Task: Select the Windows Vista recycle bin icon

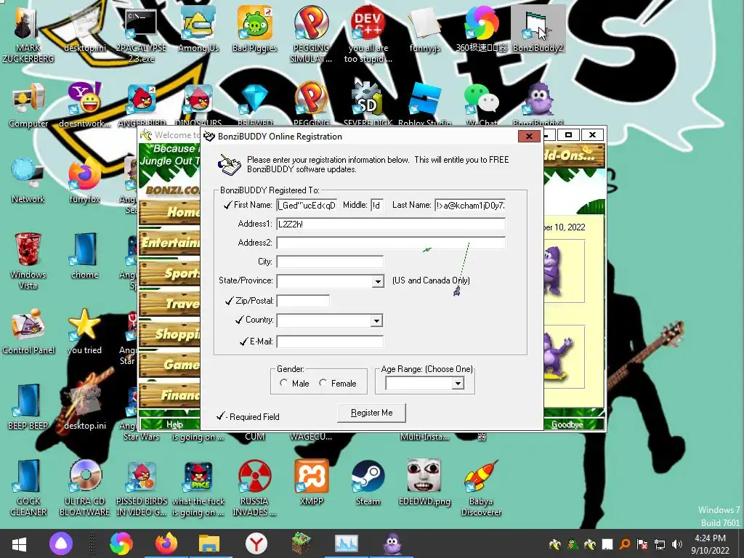Action: pyautogui.click(x=28, y=261)
